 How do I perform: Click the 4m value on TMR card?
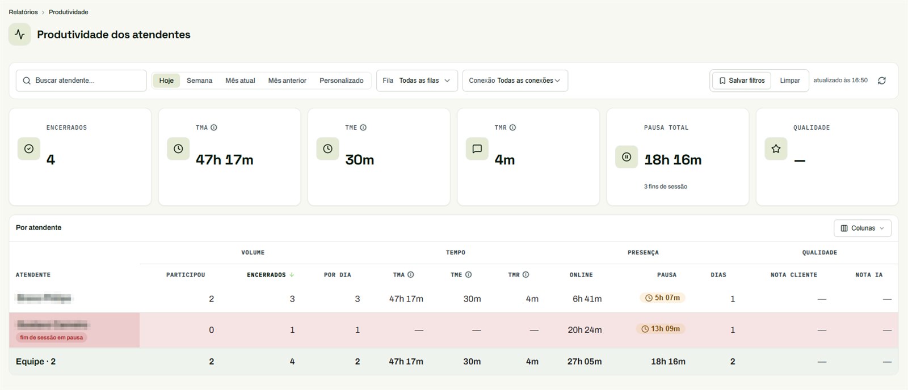pyautogui.click(x=505, y=160)
